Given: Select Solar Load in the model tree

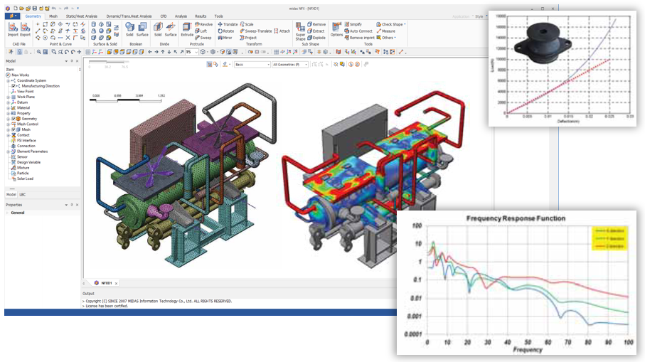Looking at the screenshot, I should coord(25,179).
